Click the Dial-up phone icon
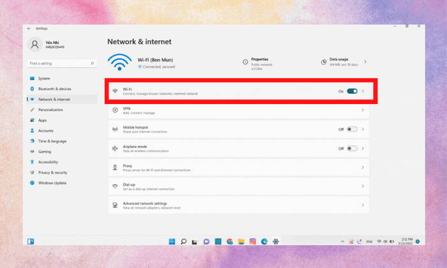Image resolution: width=447 pixels, height=268 pixels. coord(115,186)
